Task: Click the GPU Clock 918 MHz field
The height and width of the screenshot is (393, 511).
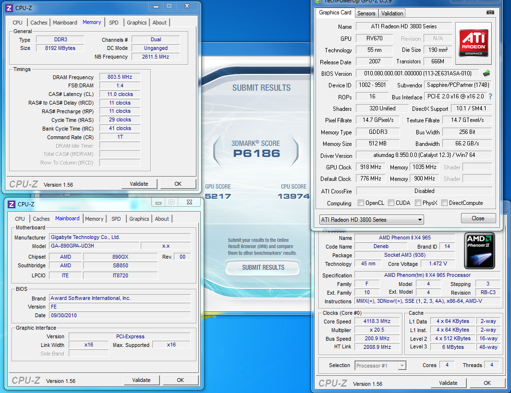Action: [371, 167]
